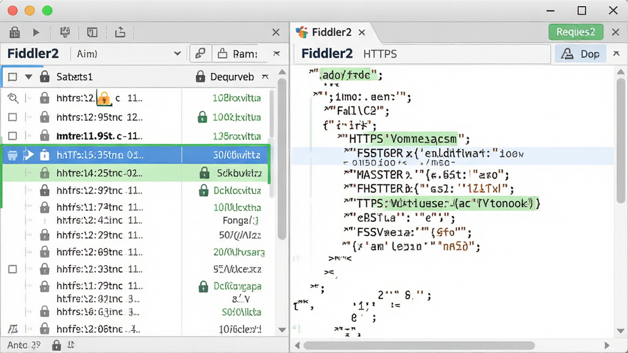Click the Dequrveb column header

point(231,77)
